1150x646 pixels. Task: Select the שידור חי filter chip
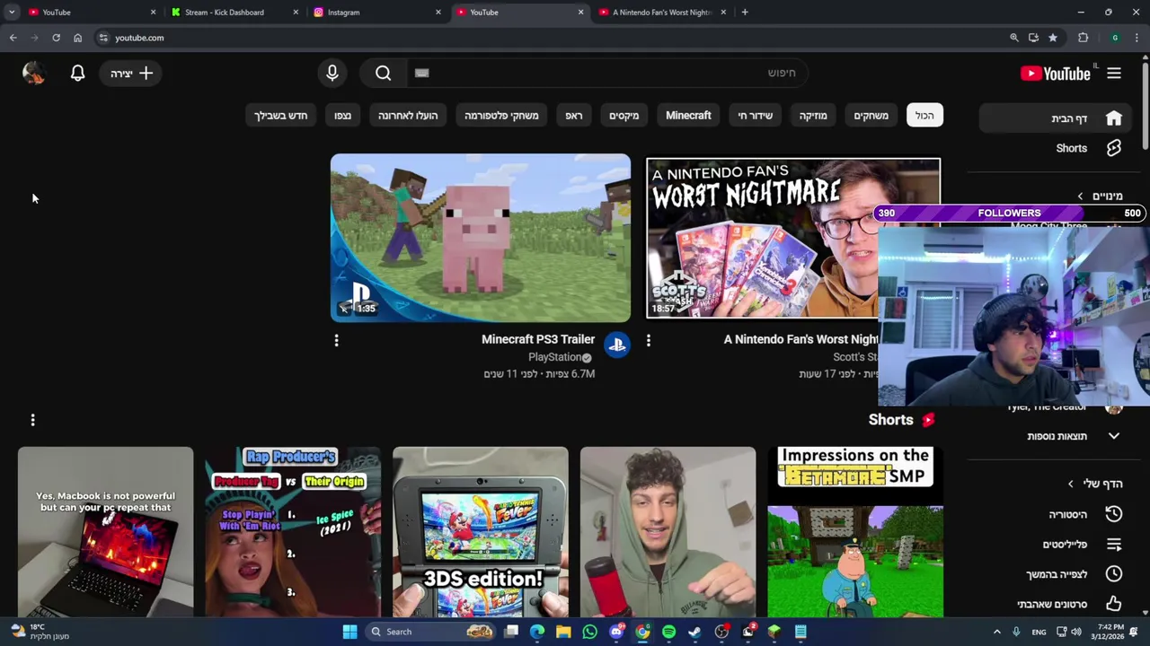[756, 116]
